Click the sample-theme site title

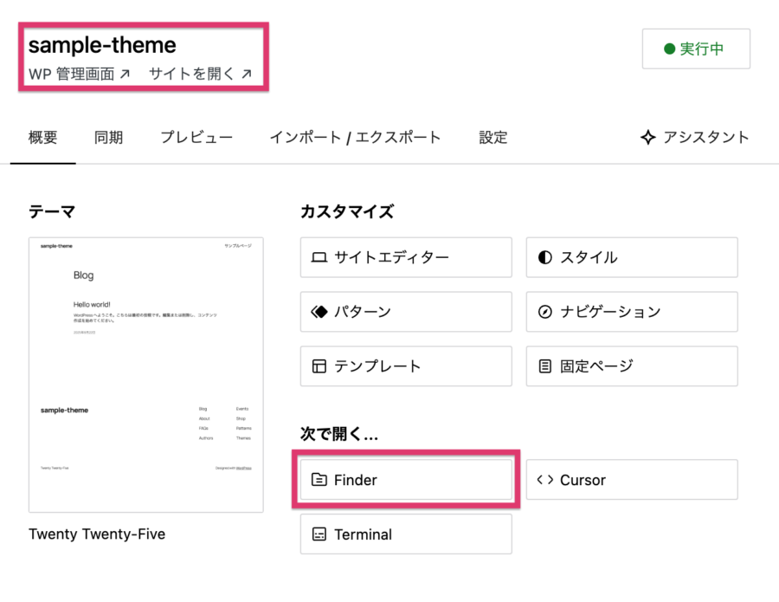pyautogui.click(x=102, y=45)
